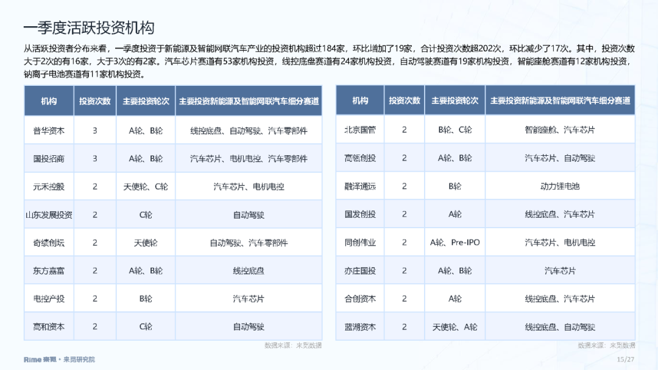Screen dimensions: 658x370
Task: Click the 北京国管 cell
Action: pyautogui.click(x=360, y=130)
